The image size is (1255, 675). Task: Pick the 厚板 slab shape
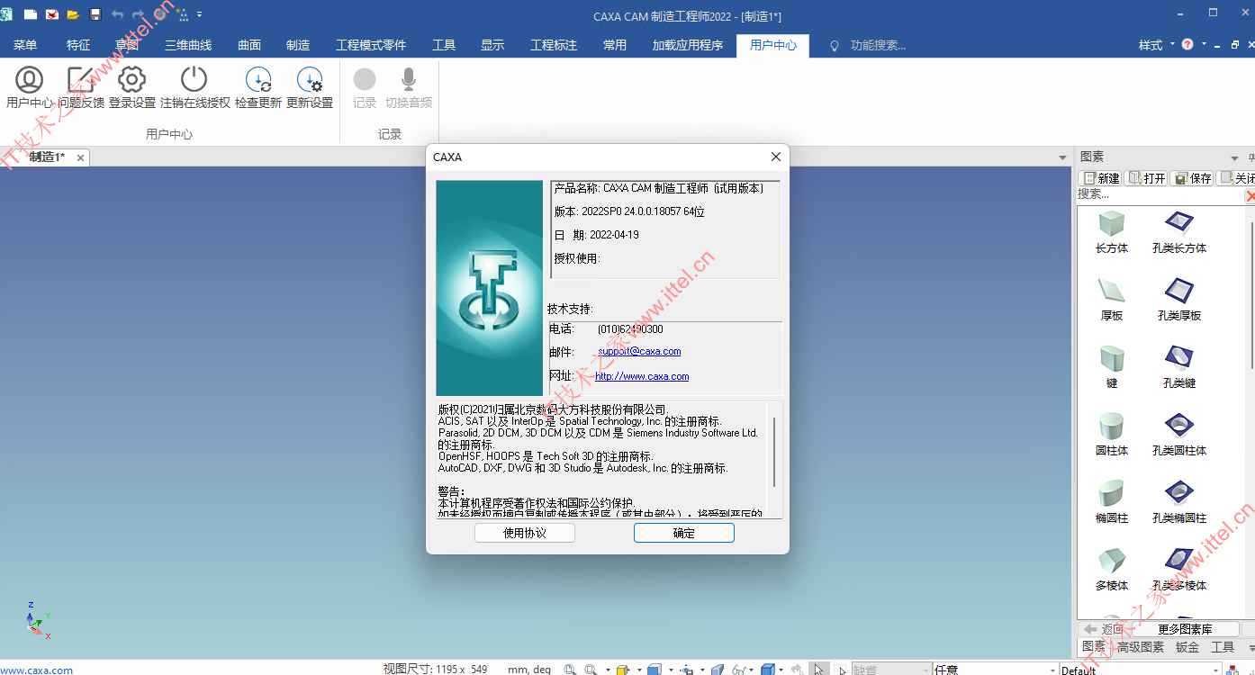1112,300
